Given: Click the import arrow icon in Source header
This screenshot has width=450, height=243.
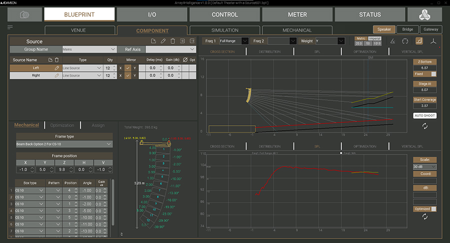Looking at the screenshot, I should [182, 41].
